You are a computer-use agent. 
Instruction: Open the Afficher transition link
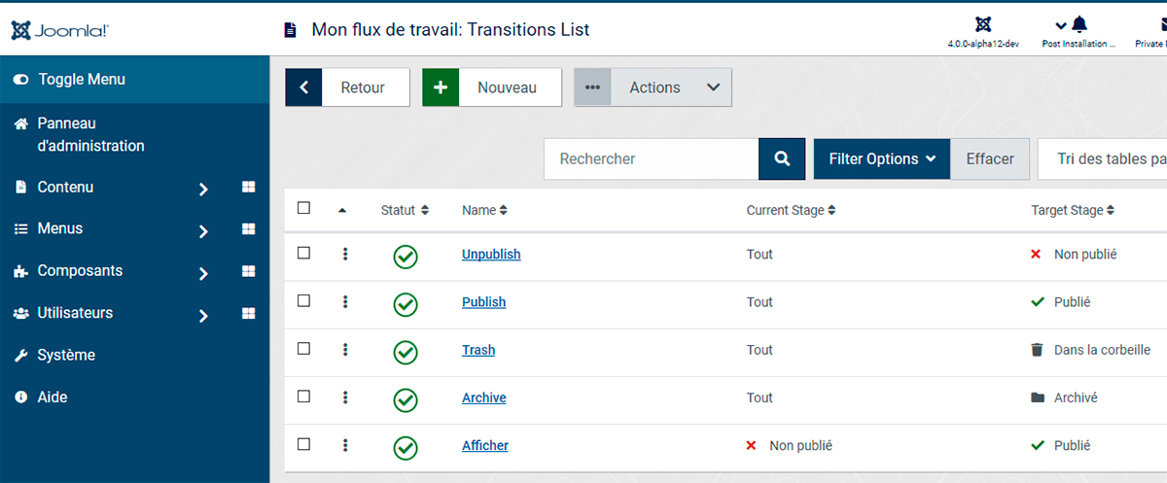tap(485, 445)
